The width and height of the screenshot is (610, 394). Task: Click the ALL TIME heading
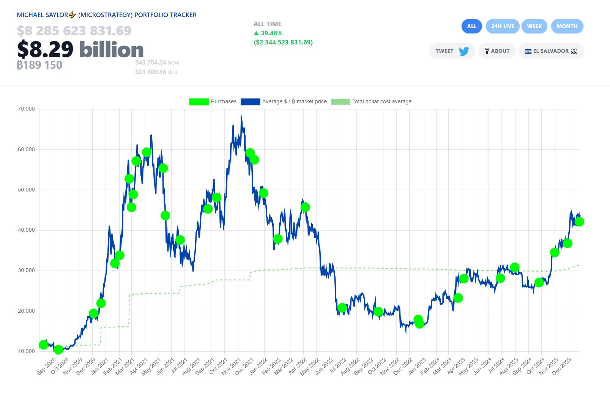[x=268, y=24]
